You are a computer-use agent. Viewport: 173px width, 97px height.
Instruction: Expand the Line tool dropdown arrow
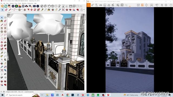[x=12, y=10]
